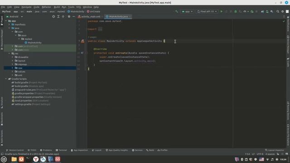290x163 pixels.
Task: Click MainActivity breadcrumb in navigation bar
Action: (x=76, y=11)
